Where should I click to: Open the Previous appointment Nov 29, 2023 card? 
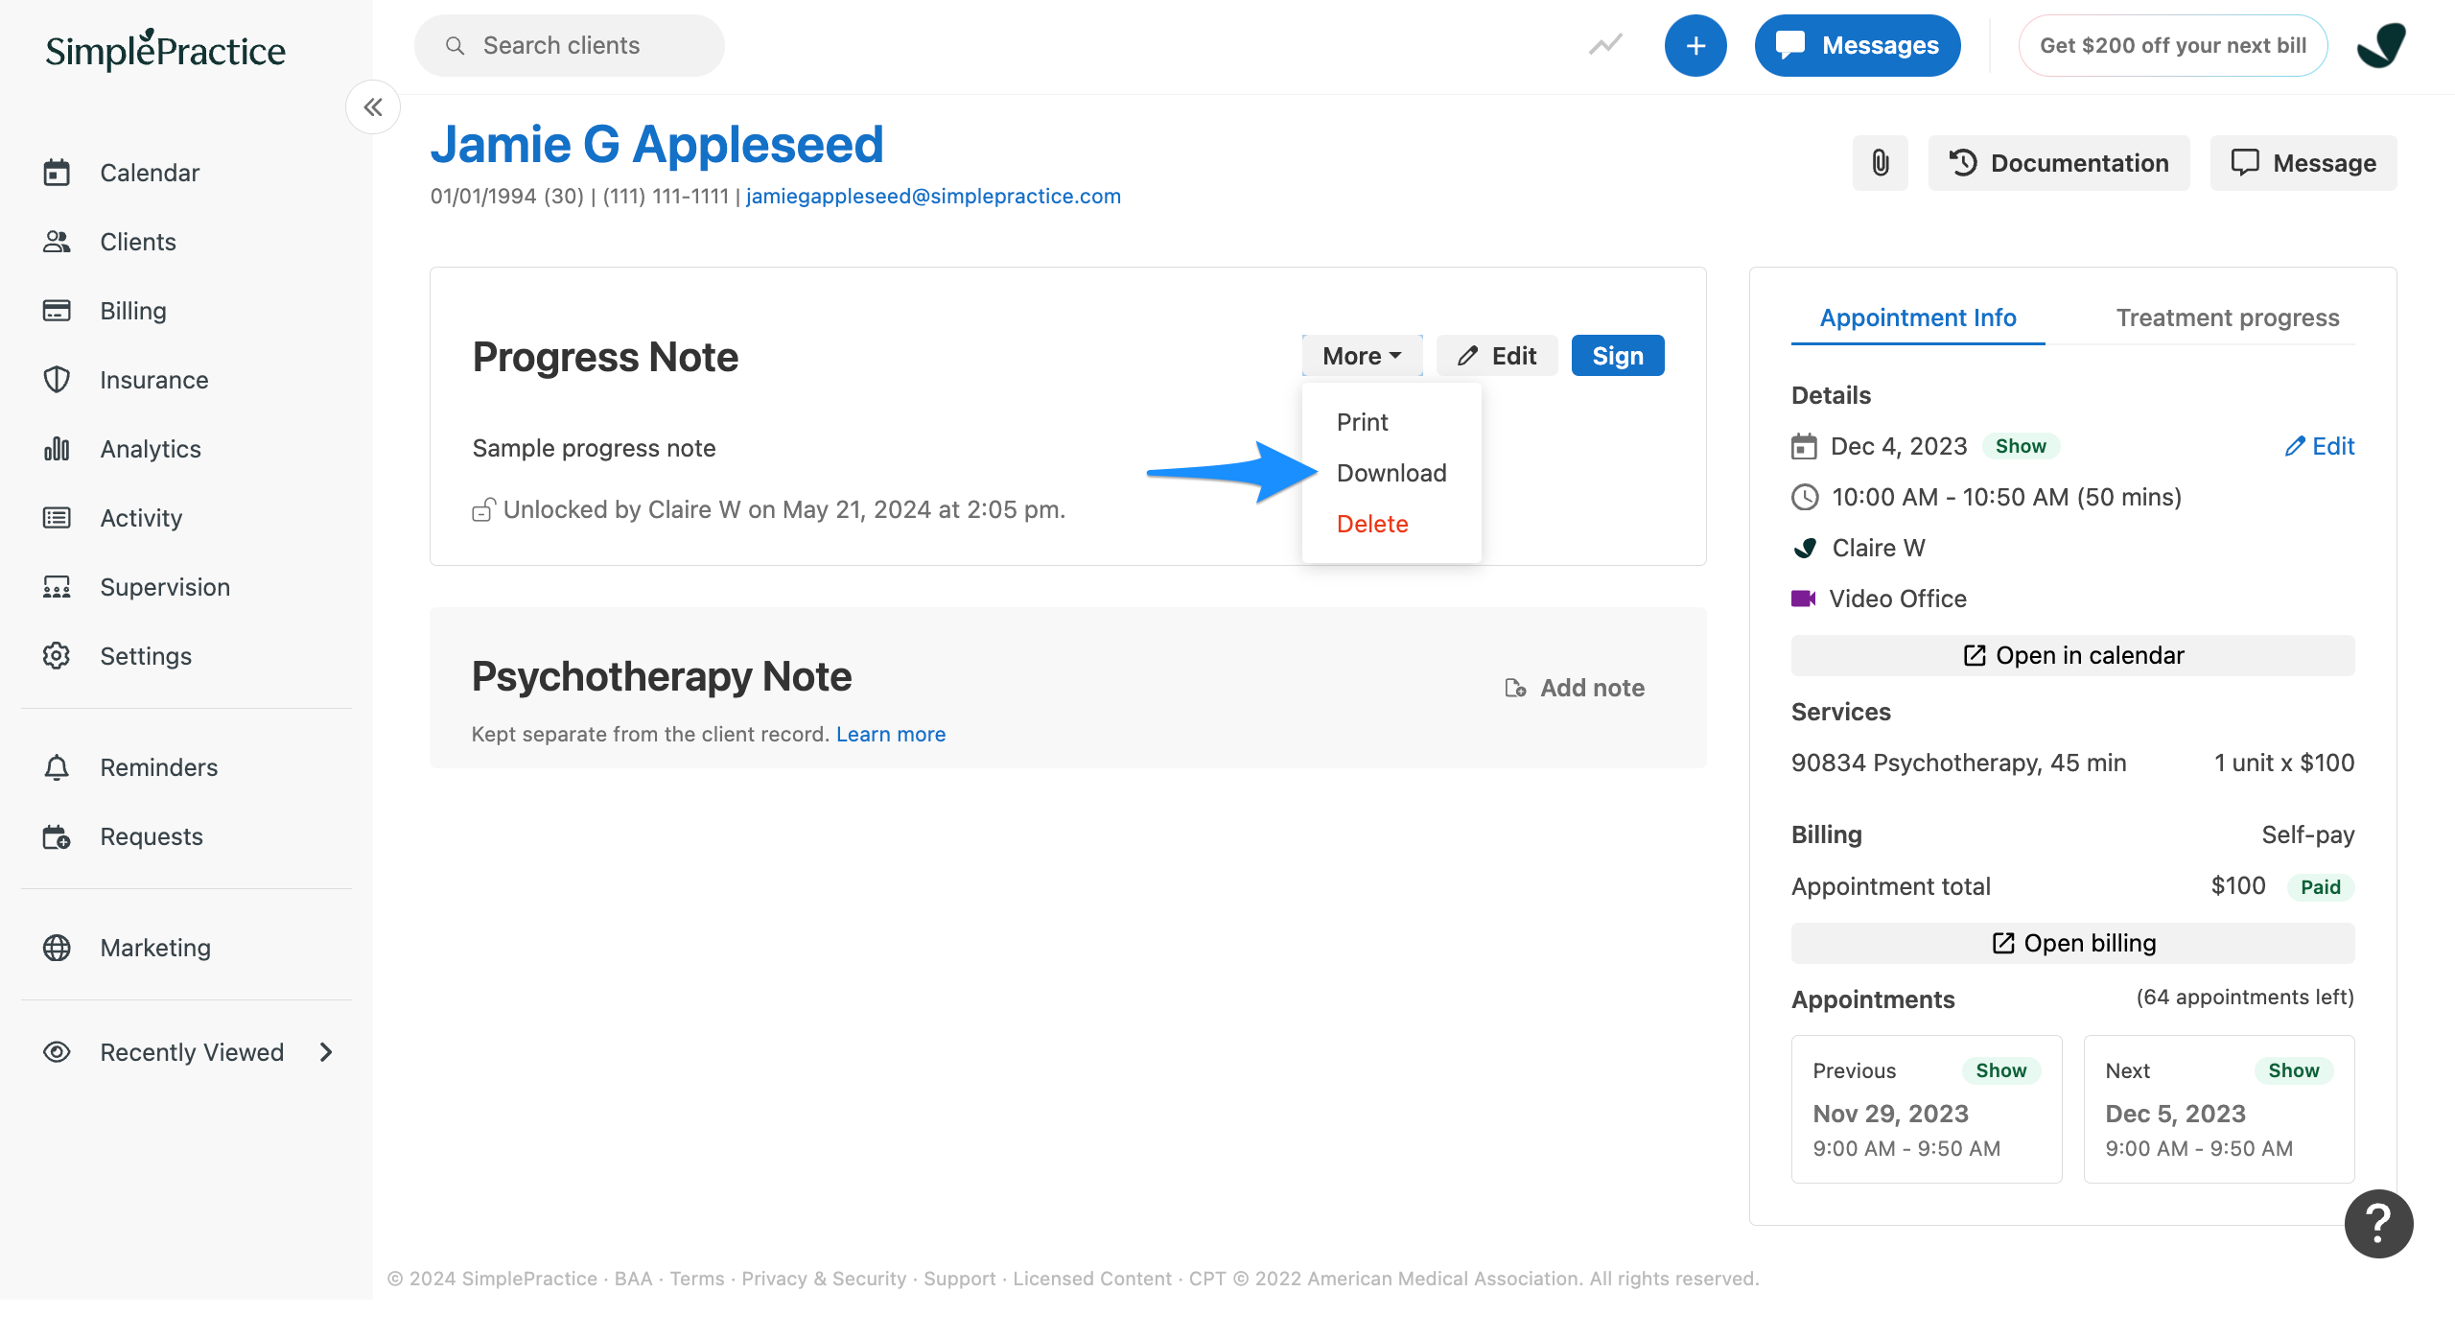1927,1109
